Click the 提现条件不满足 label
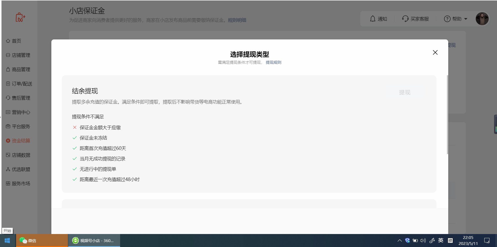497x247 pixels. point(88,117)
